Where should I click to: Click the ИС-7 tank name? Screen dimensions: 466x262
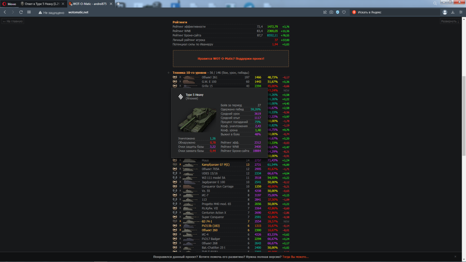[x=205, y=195]
